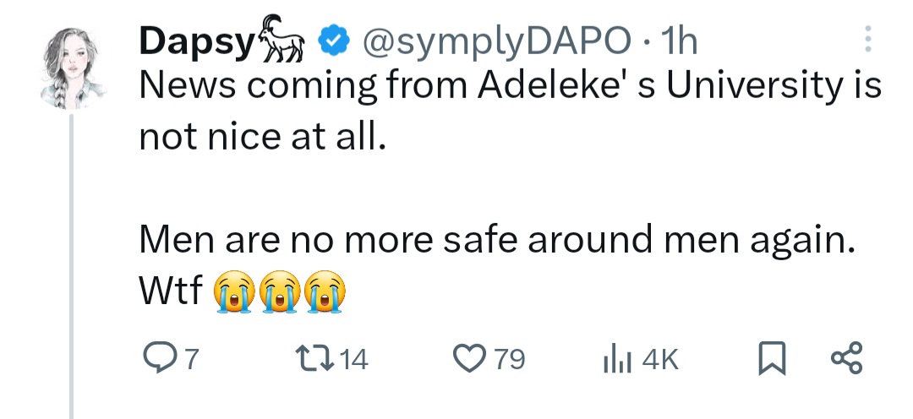Click the 4K views count

tap(660, 361)
